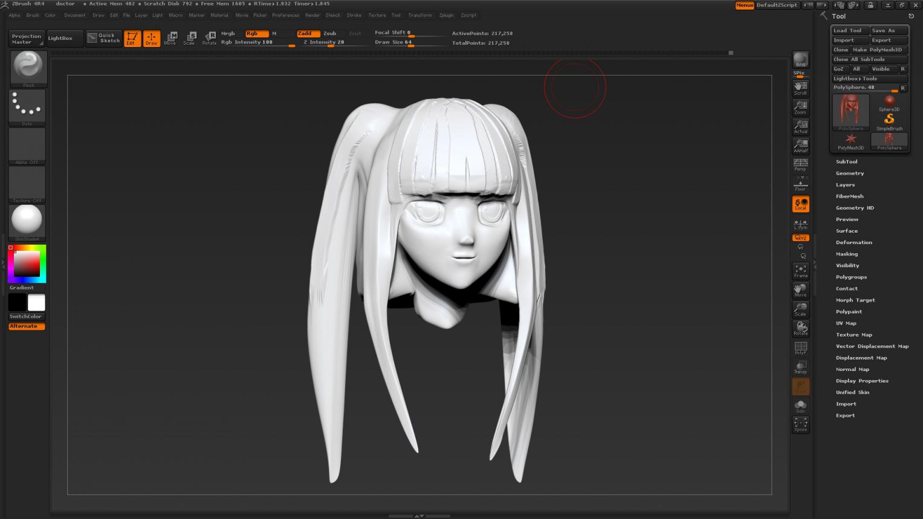The image size is (923, 519).
Task: Click the Load Tool button
Action: pos(849,30)
